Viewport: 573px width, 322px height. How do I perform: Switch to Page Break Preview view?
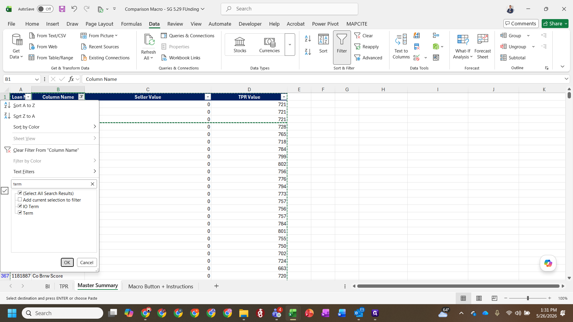click(495, 298)
